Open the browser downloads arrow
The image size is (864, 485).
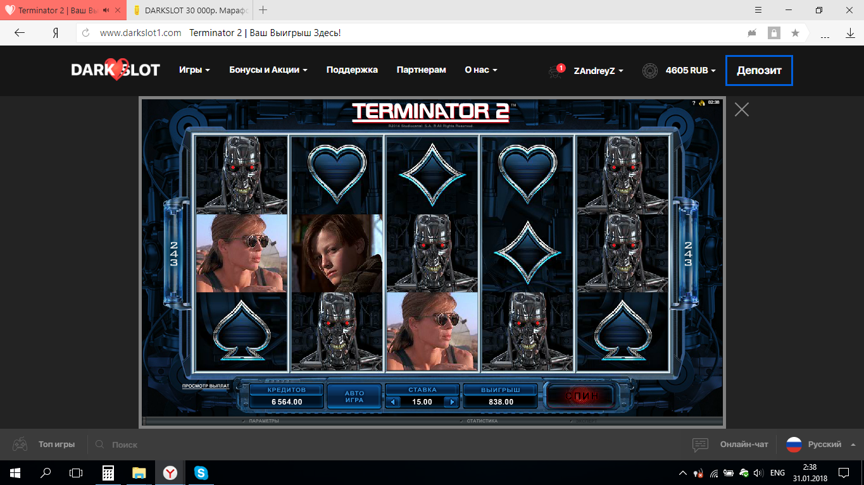850,33
